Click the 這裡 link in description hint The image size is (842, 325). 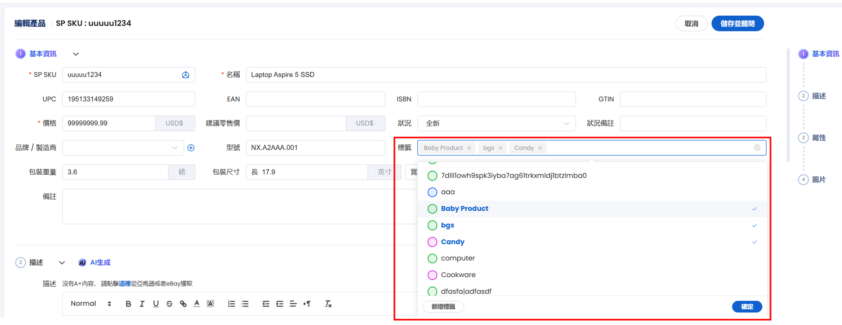[x=125, y=284]
